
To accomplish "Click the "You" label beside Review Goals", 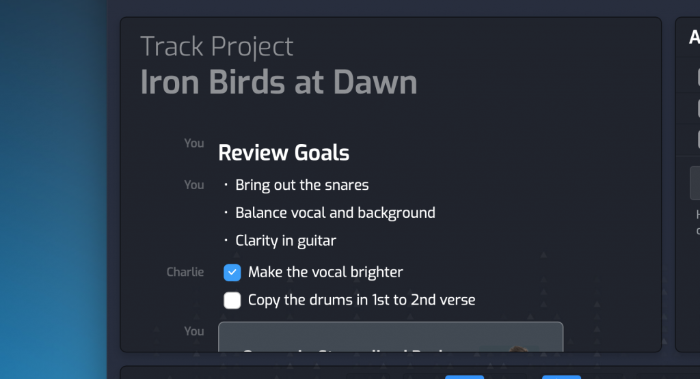I will coord(194,143).
